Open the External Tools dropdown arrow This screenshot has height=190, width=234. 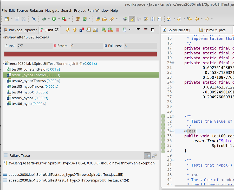tap(69, 19)
